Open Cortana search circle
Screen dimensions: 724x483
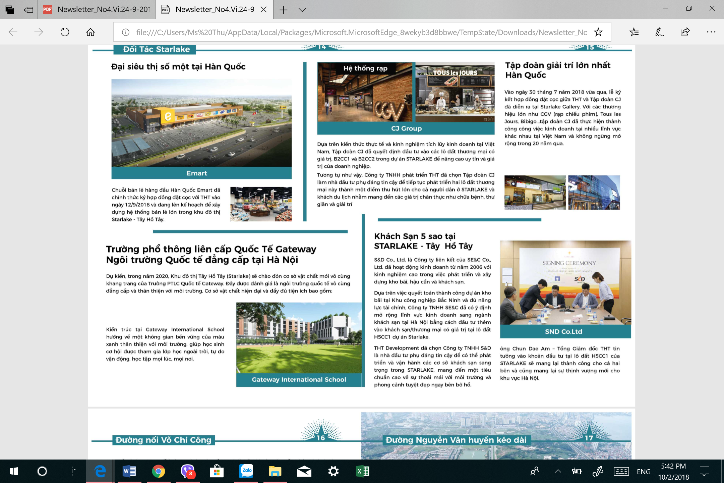(42, 471)
